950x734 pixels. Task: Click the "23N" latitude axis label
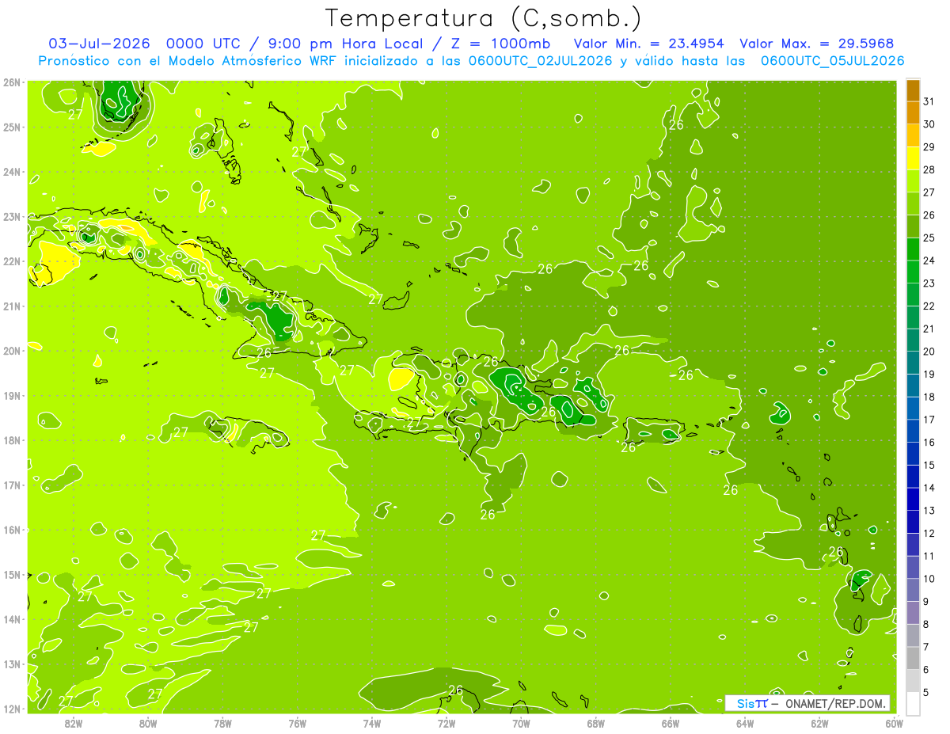[x=11, y=216]
